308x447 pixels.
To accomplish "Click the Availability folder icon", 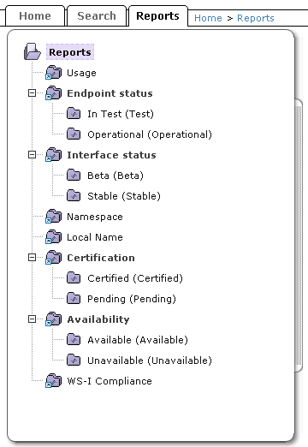I will click(54, 319).
